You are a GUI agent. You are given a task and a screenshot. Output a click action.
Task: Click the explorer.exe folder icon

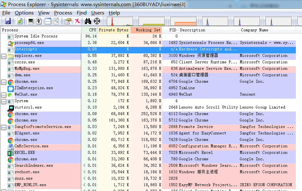(x=11, y=56)
